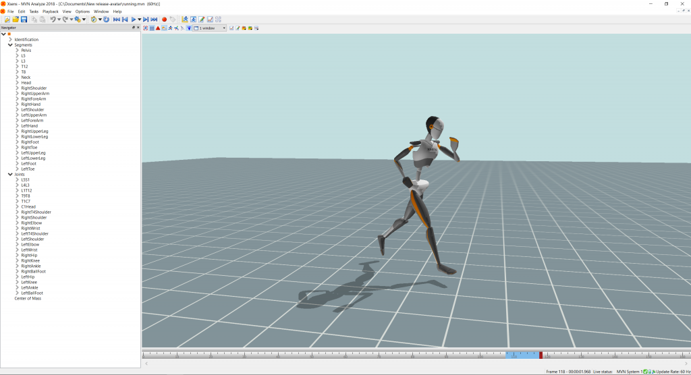Click the blue running figure viewport icon

[170, 28]
